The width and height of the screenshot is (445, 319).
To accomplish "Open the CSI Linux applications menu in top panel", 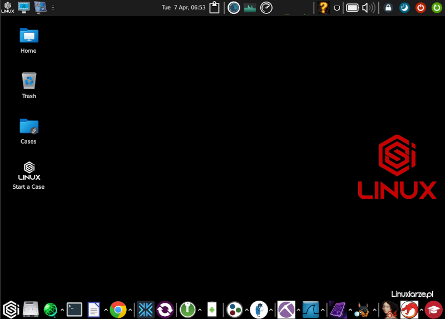I will pyautogui.click(x=8, y=8).
